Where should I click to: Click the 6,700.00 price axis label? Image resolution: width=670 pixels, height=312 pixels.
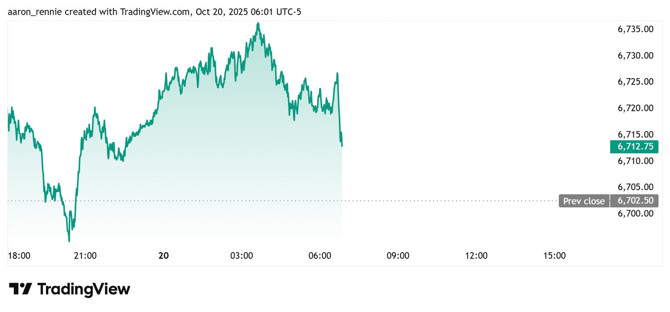[636, 213]
